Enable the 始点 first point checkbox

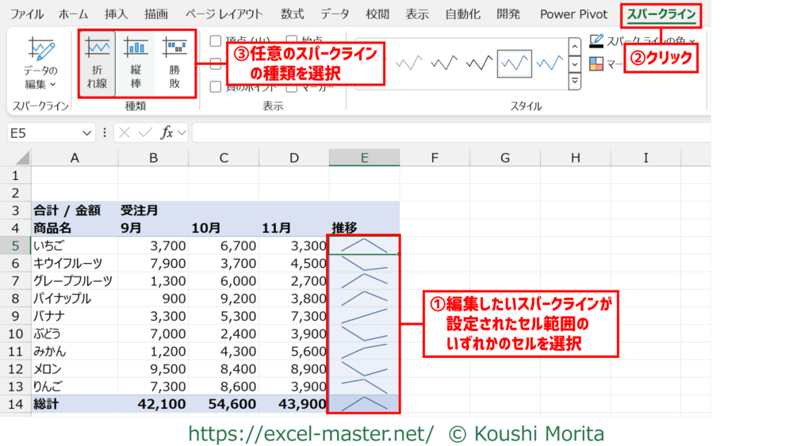click(292, 41)
